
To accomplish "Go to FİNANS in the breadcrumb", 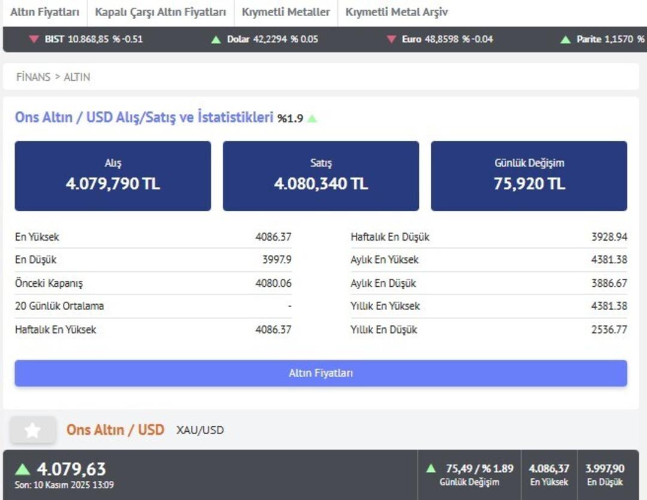I will click(33, 77).
